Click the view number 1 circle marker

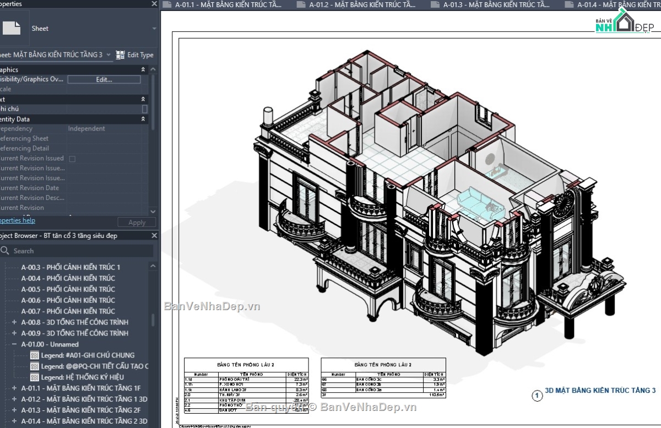[537, 395]
